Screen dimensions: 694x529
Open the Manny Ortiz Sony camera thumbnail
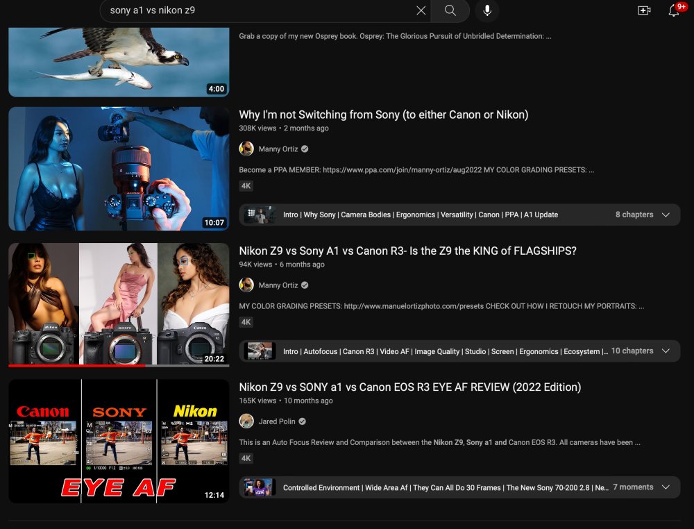pyautogui.click(x=119, y=169)
